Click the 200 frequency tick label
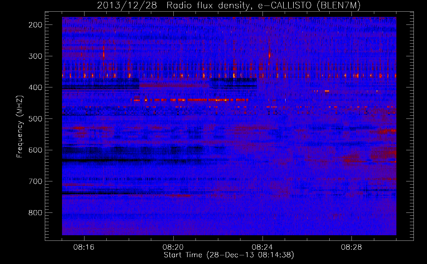Image resolution: width=427 pixels, height=264 pixels. [35, 25]
